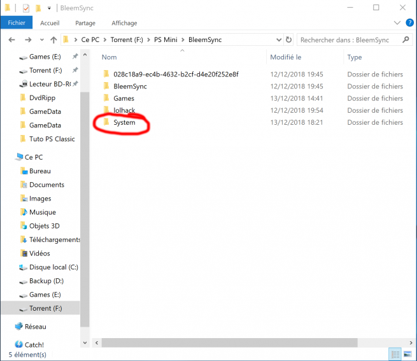Click the System folder icon
This screenshot has width=417, height=361.
point(106,122)
